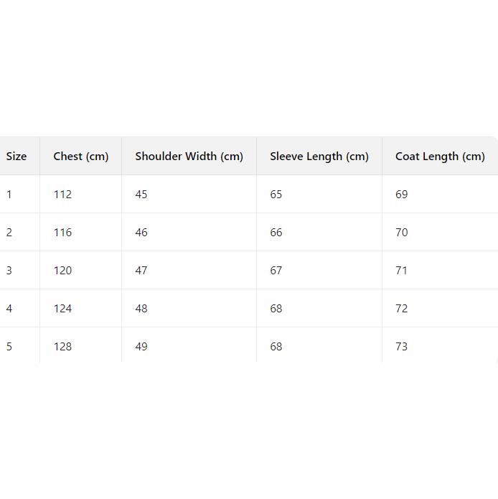Select size 2 row label
This screenshot has width=498, height=499.
[9, 233]
